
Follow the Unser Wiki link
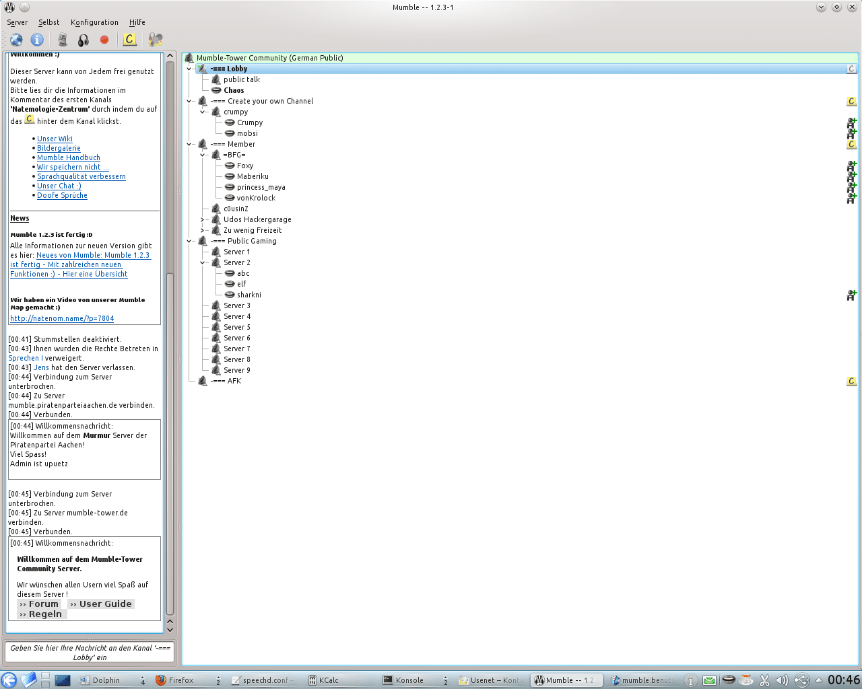pyautogui.click(x=55, y=139)
